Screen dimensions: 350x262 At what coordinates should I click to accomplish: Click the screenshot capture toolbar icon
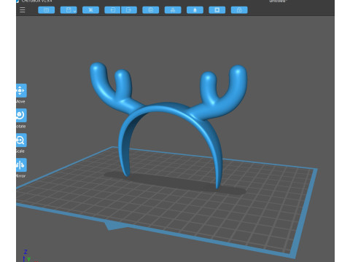pyautogui.click(x=90, y=10)
